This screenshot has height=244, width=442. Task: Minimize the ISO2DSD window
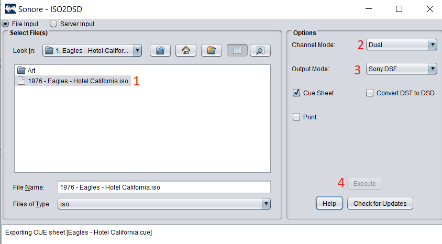click(369, 9)
